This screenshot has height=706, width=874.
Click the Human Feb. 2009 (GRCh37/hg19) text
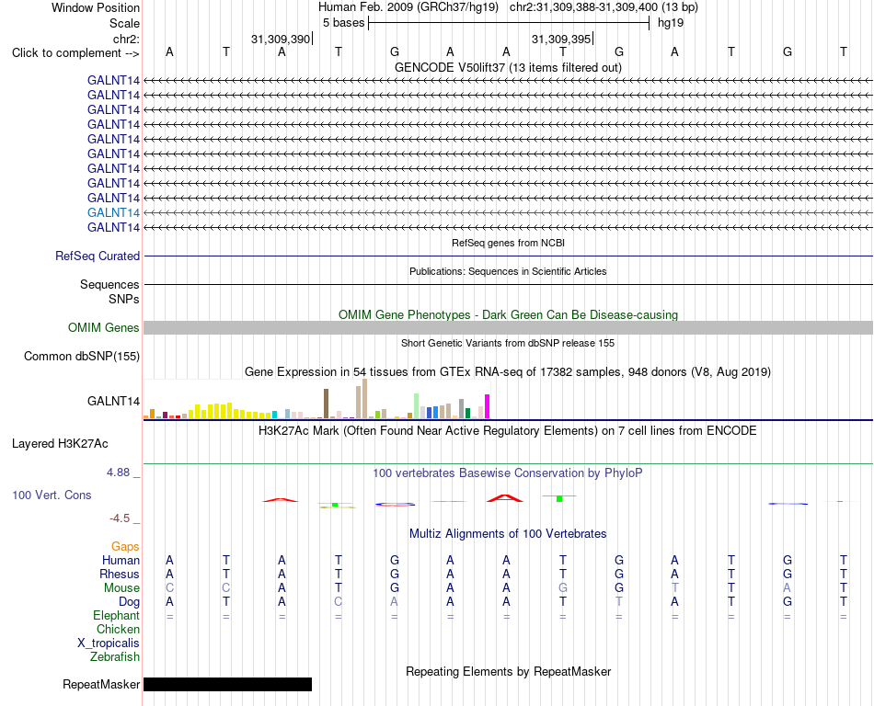[x=408, y=7]
